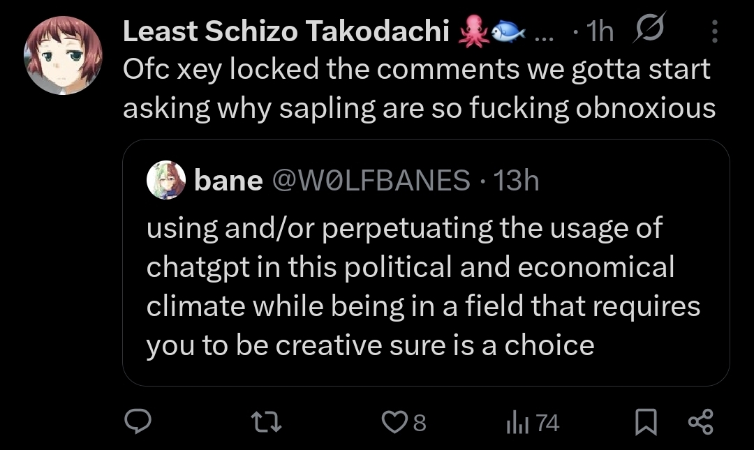Open bane's avatar in the quoted tweet
Image resolution: width=754 pixels, height=450 pixels.
(x=166, y=181)
